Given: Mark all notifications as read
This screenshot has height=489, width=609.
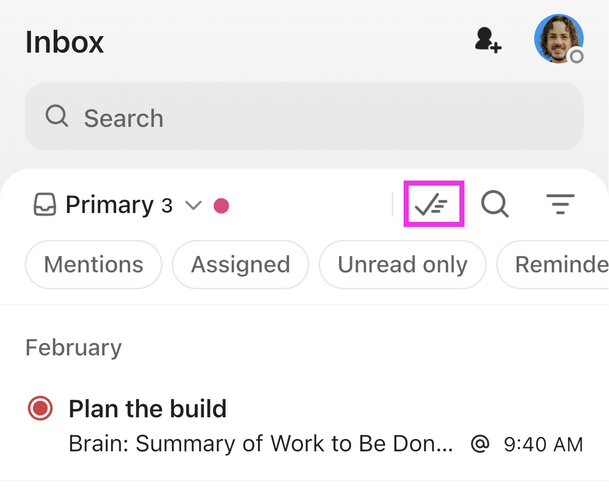Looking at the screenshot, I should (434, 204).
